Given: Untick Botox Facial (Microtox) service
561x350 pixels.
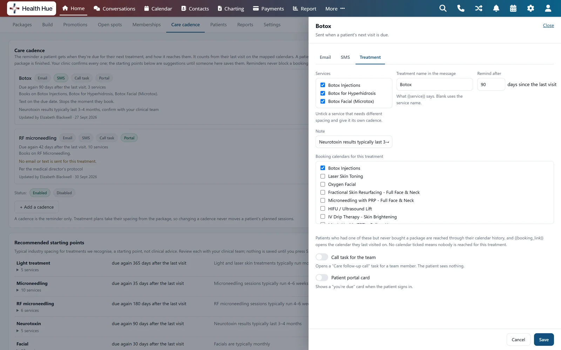Looking at the screenshot, I should 323,101.
